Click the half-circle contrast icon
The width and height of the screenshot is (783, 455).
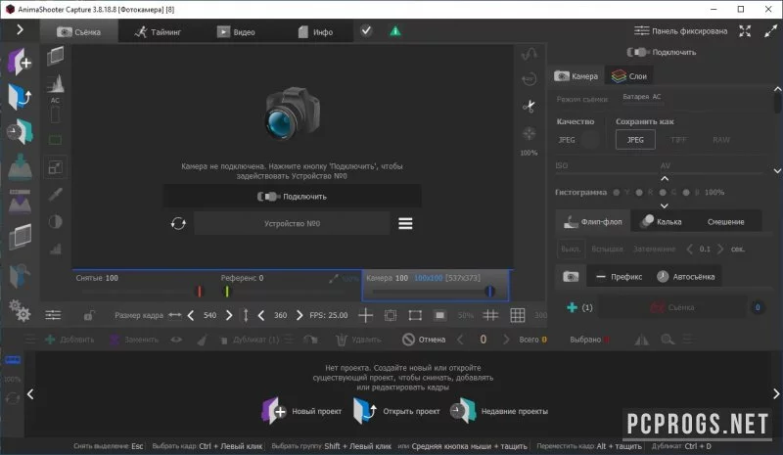click(56, 221)
